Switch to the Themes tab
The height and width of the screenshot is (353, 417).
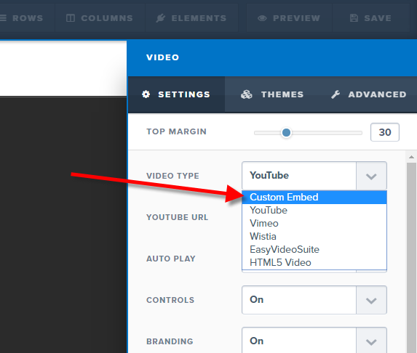[272, 94]
